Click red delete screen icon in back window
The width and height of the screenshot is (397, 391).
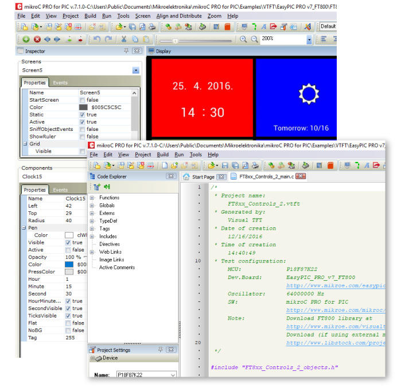37,39
